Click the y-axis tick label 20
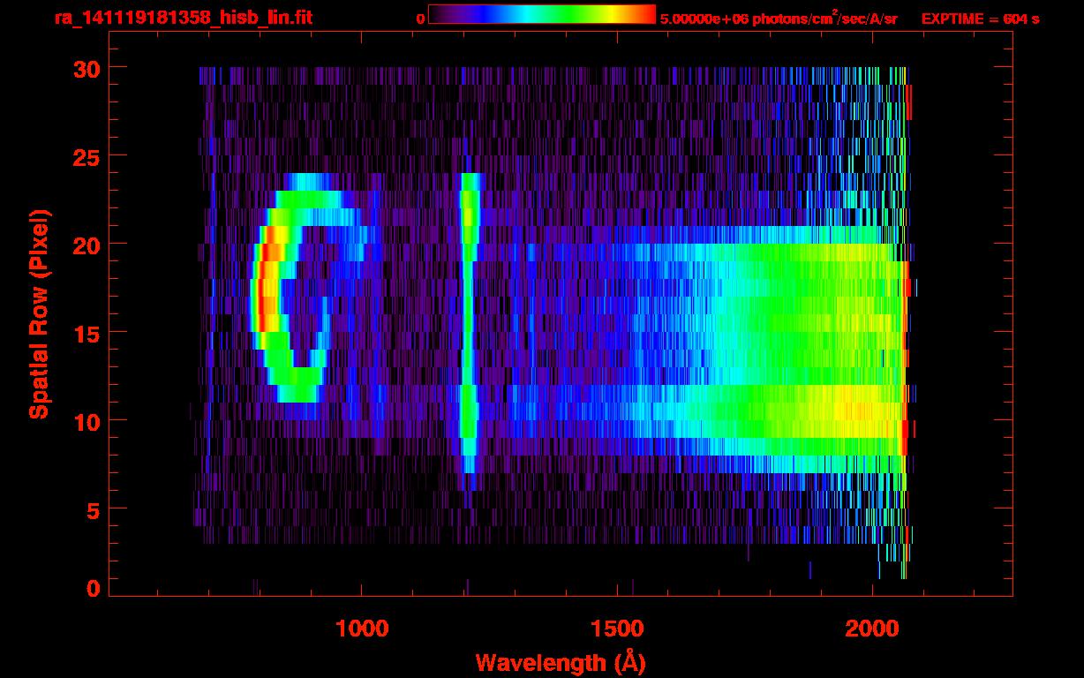Image resolution: width=1084 pixels, height=678 pixels. pos(86,245)
